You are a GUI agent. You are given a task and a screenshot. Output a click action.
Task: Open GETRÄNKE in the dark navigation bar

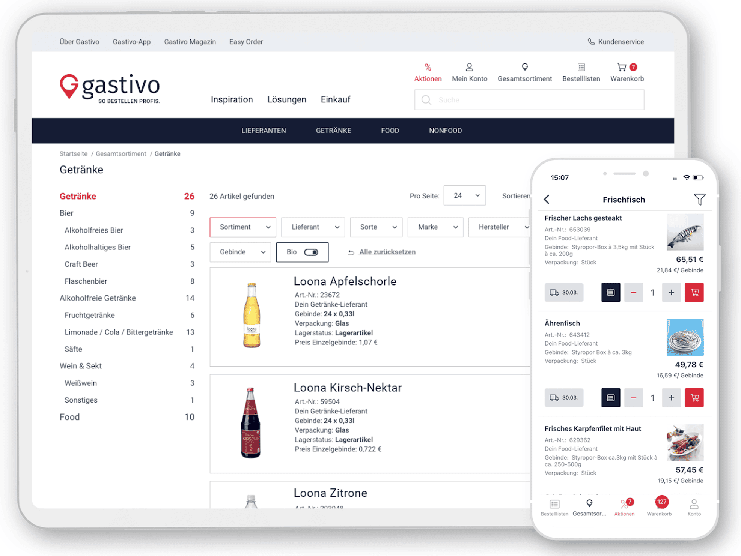[333, 131]
